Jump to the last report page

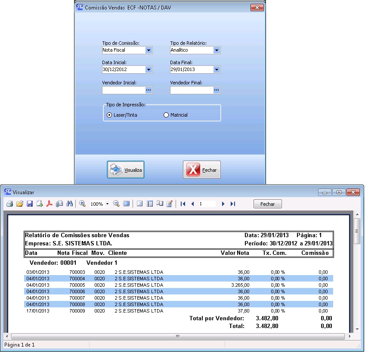[x=233, y=204]
